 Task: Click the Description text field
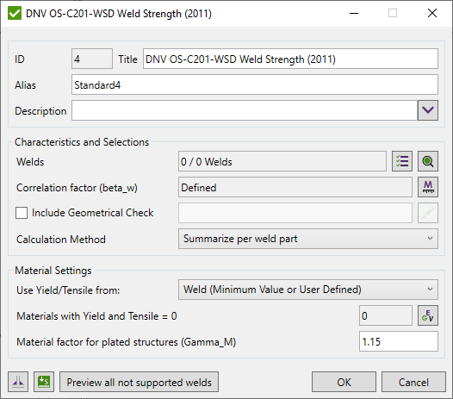pyautogui.click(x=245, y=110)
